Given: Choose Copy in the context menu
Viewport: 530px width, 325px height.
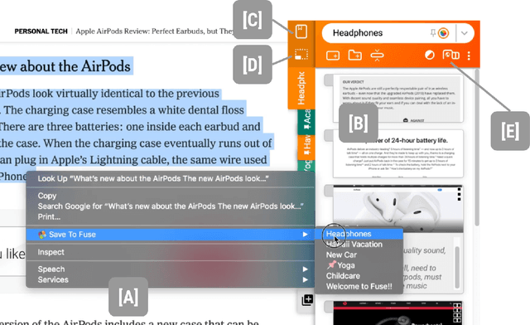Looking at the screenshot, I should coord(47,196).
